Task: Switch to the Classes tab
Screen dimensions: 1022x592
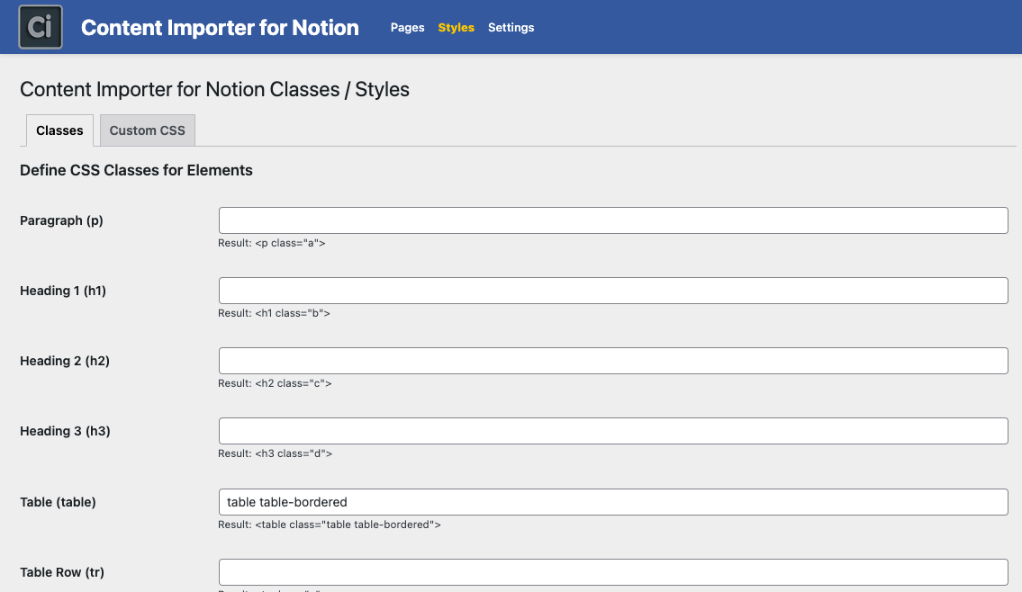Action: tap(59, 130)
